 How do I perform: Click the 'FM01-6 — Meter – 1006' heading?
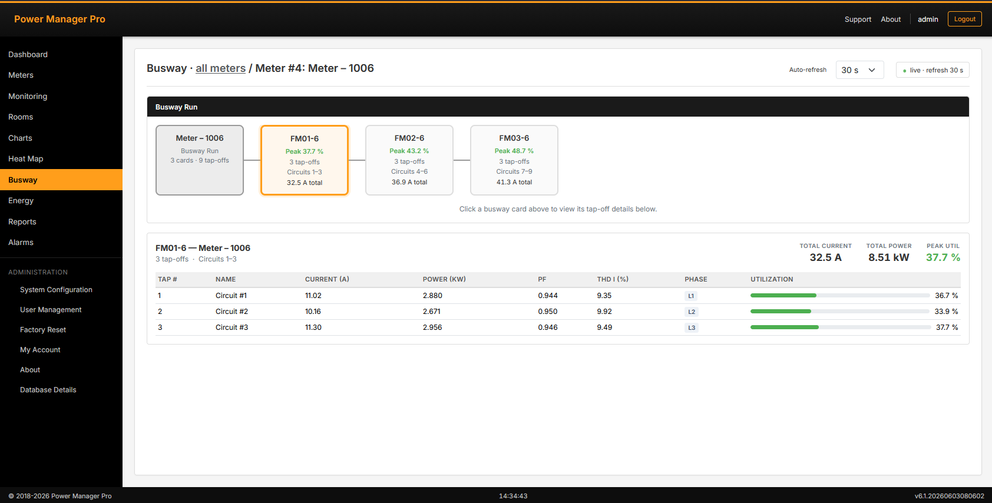203,248
